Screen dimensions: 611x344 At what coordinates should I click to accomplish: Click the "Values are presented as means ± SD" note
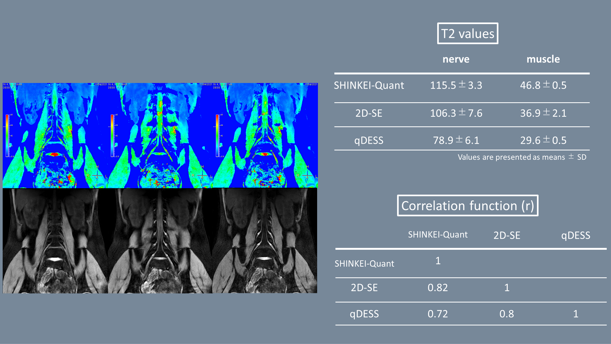[522, 157]
